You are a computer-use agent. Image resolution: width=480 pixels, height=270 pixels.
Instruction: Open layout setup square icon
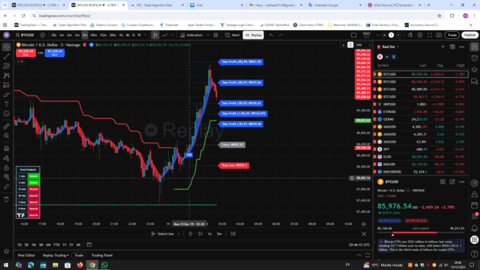click(354, 35)
